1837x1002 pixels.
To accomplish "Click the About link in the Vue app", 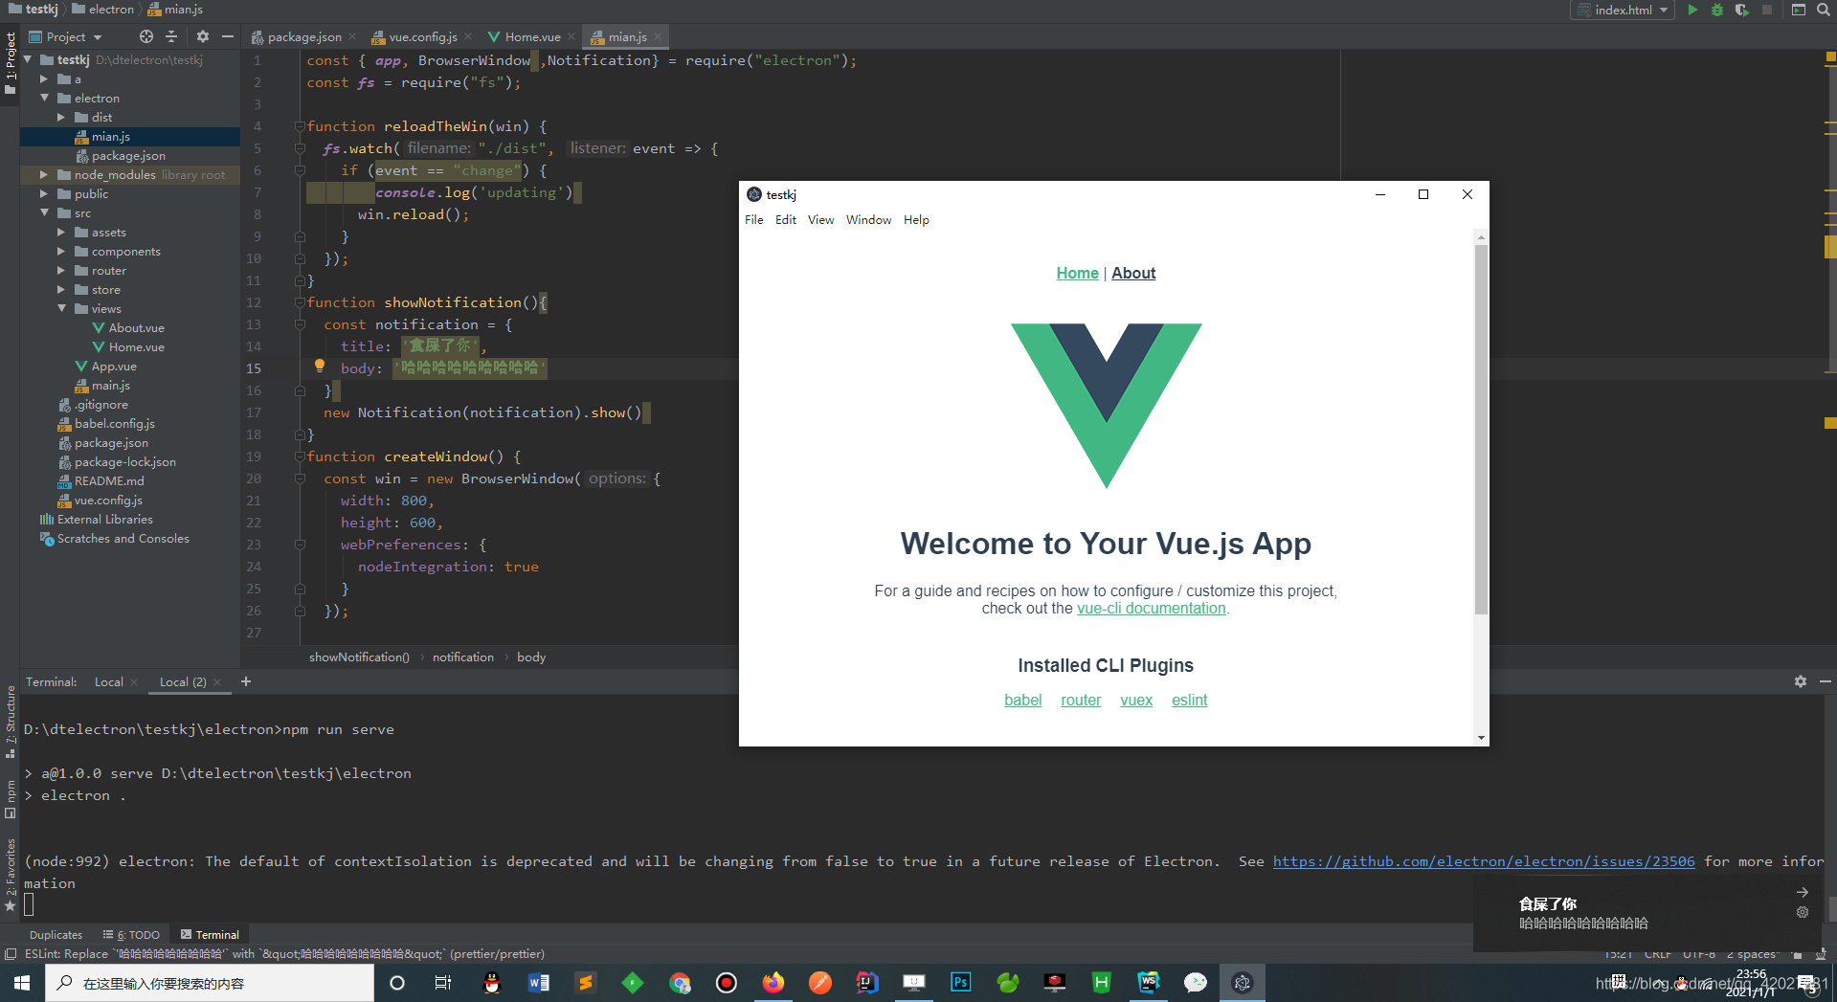I will coord(1133,273).
